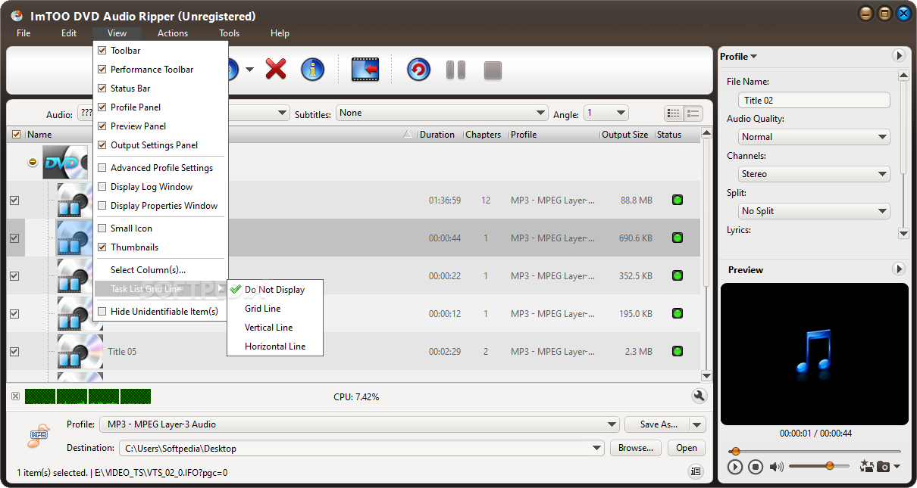Expand the Profile panel with its arrow button
Viewport: 917px width, 488px height.
(x=898, y=56)
